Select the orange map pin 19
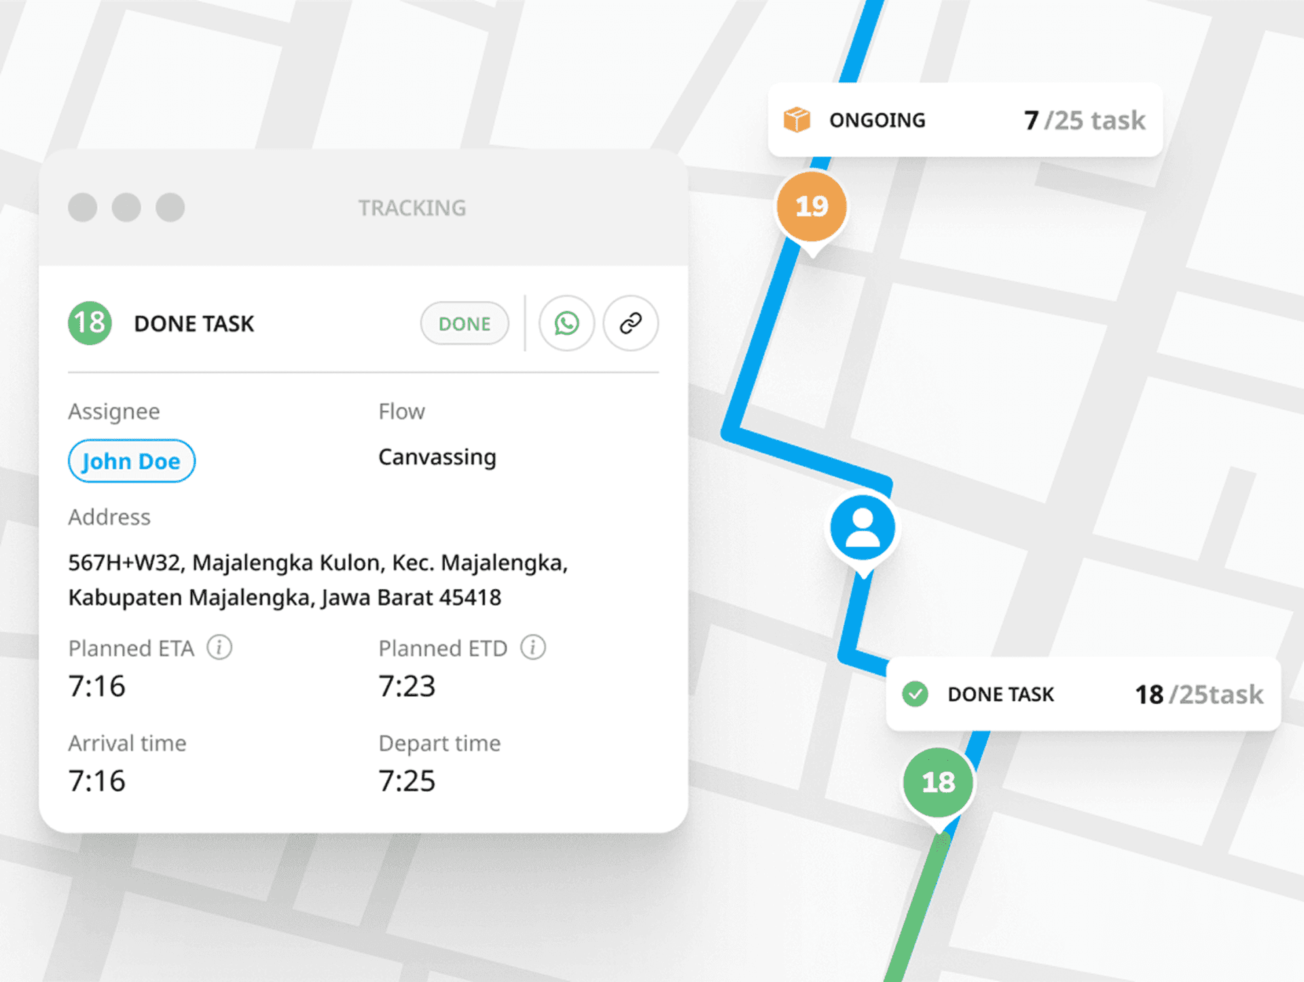Viewport: 1304px width, 982px height. [812, 206]
